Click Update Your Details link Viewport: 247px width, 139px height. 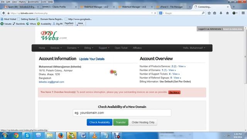[x=92, y=59]
